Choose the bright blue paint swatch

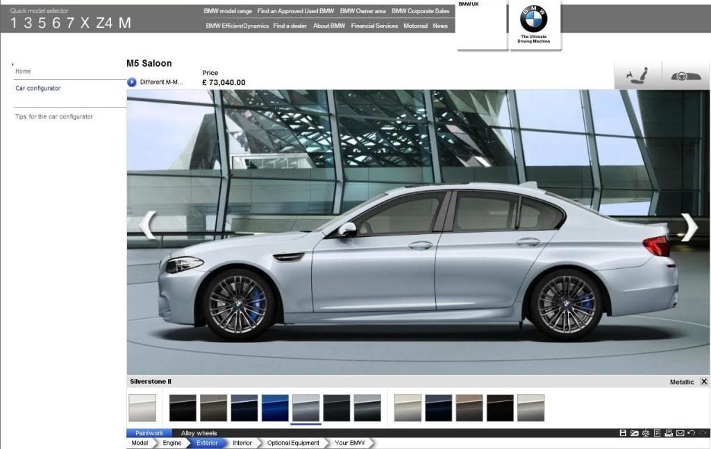pyautogui.click(x=275, y=408)
